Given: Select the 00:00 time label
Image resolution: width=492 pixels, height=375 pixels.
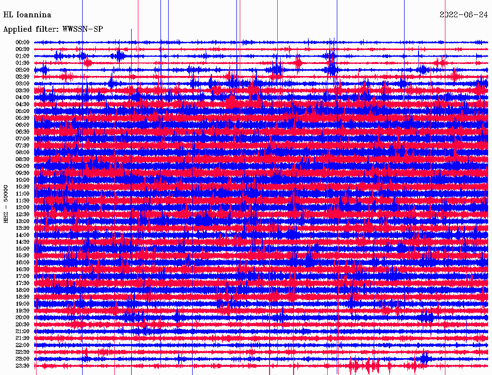Looking at the screenshot, I should (x=22, y=42).
